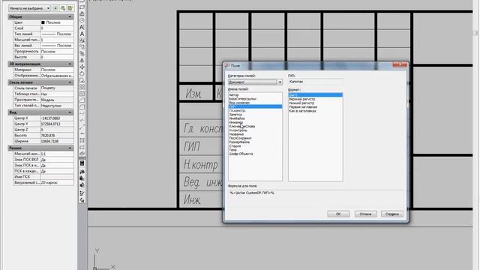This screenshot has height=270, width=480.
Task: Click the 'Ширина' value in Вид section
Action: pyautogui.click(x=57, y=142)
